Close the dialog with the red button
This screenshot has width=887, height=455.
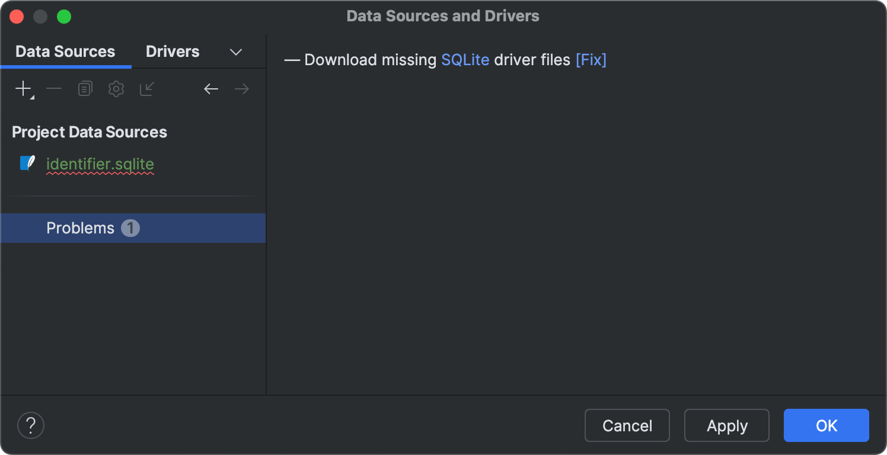[x=17, y=17]
